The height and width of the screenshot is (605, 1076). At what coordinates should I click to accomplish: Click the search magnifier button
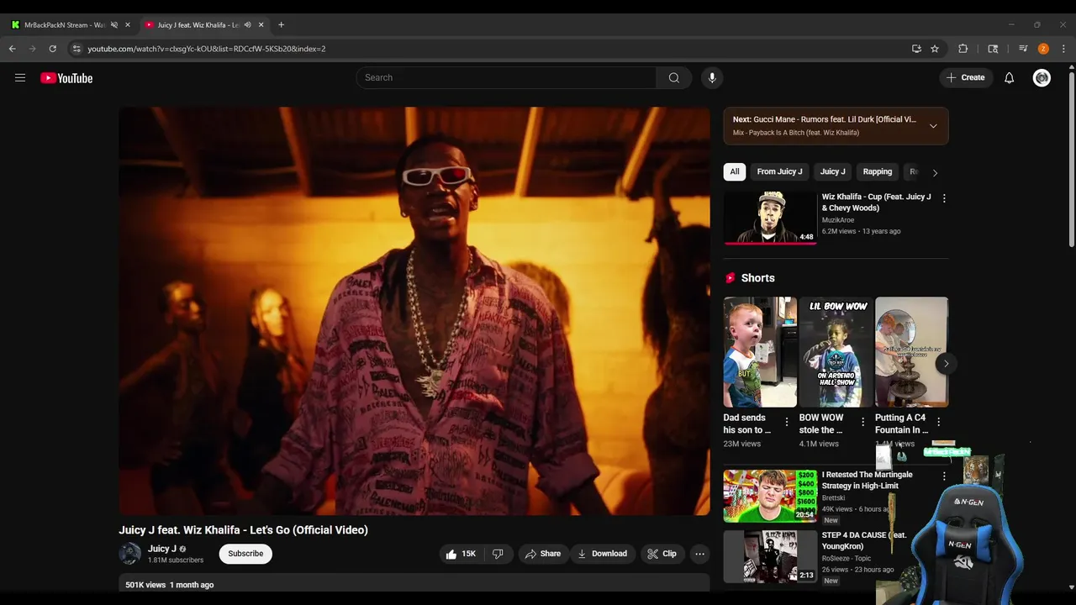674,77
